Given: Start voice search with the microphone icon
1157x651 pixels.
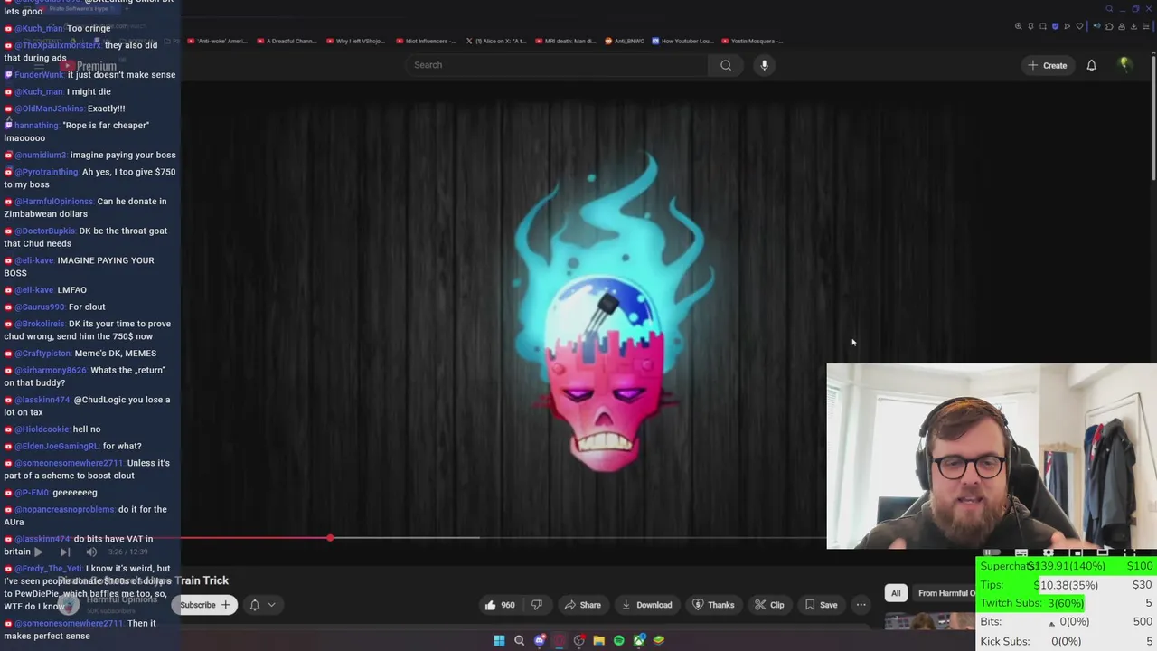Looking at the screenshot, I should [764, 65].
